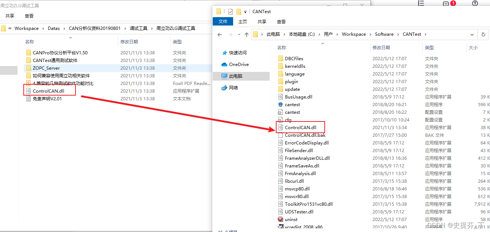Select the DBCFiles folder icon
The width and height of the screenshot is (490, 232).
[280, 58]
